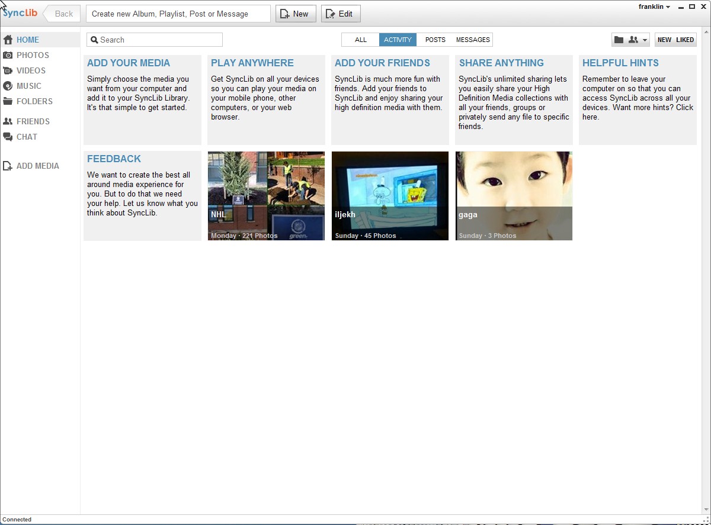Open the SHARE ANYTHING hint card

514,100
